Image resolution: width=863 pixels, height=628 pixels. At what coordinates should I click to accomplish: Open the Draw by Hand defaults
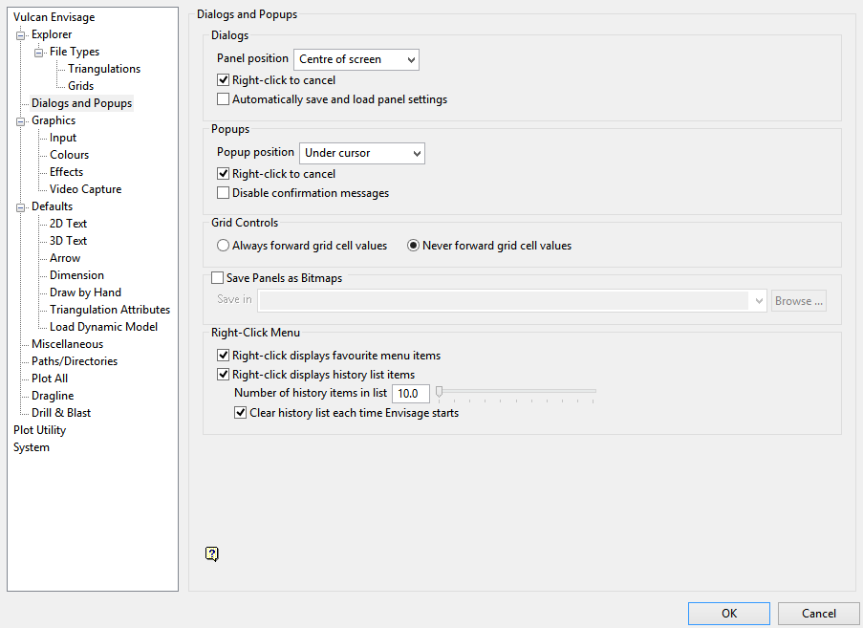(85, 292)
